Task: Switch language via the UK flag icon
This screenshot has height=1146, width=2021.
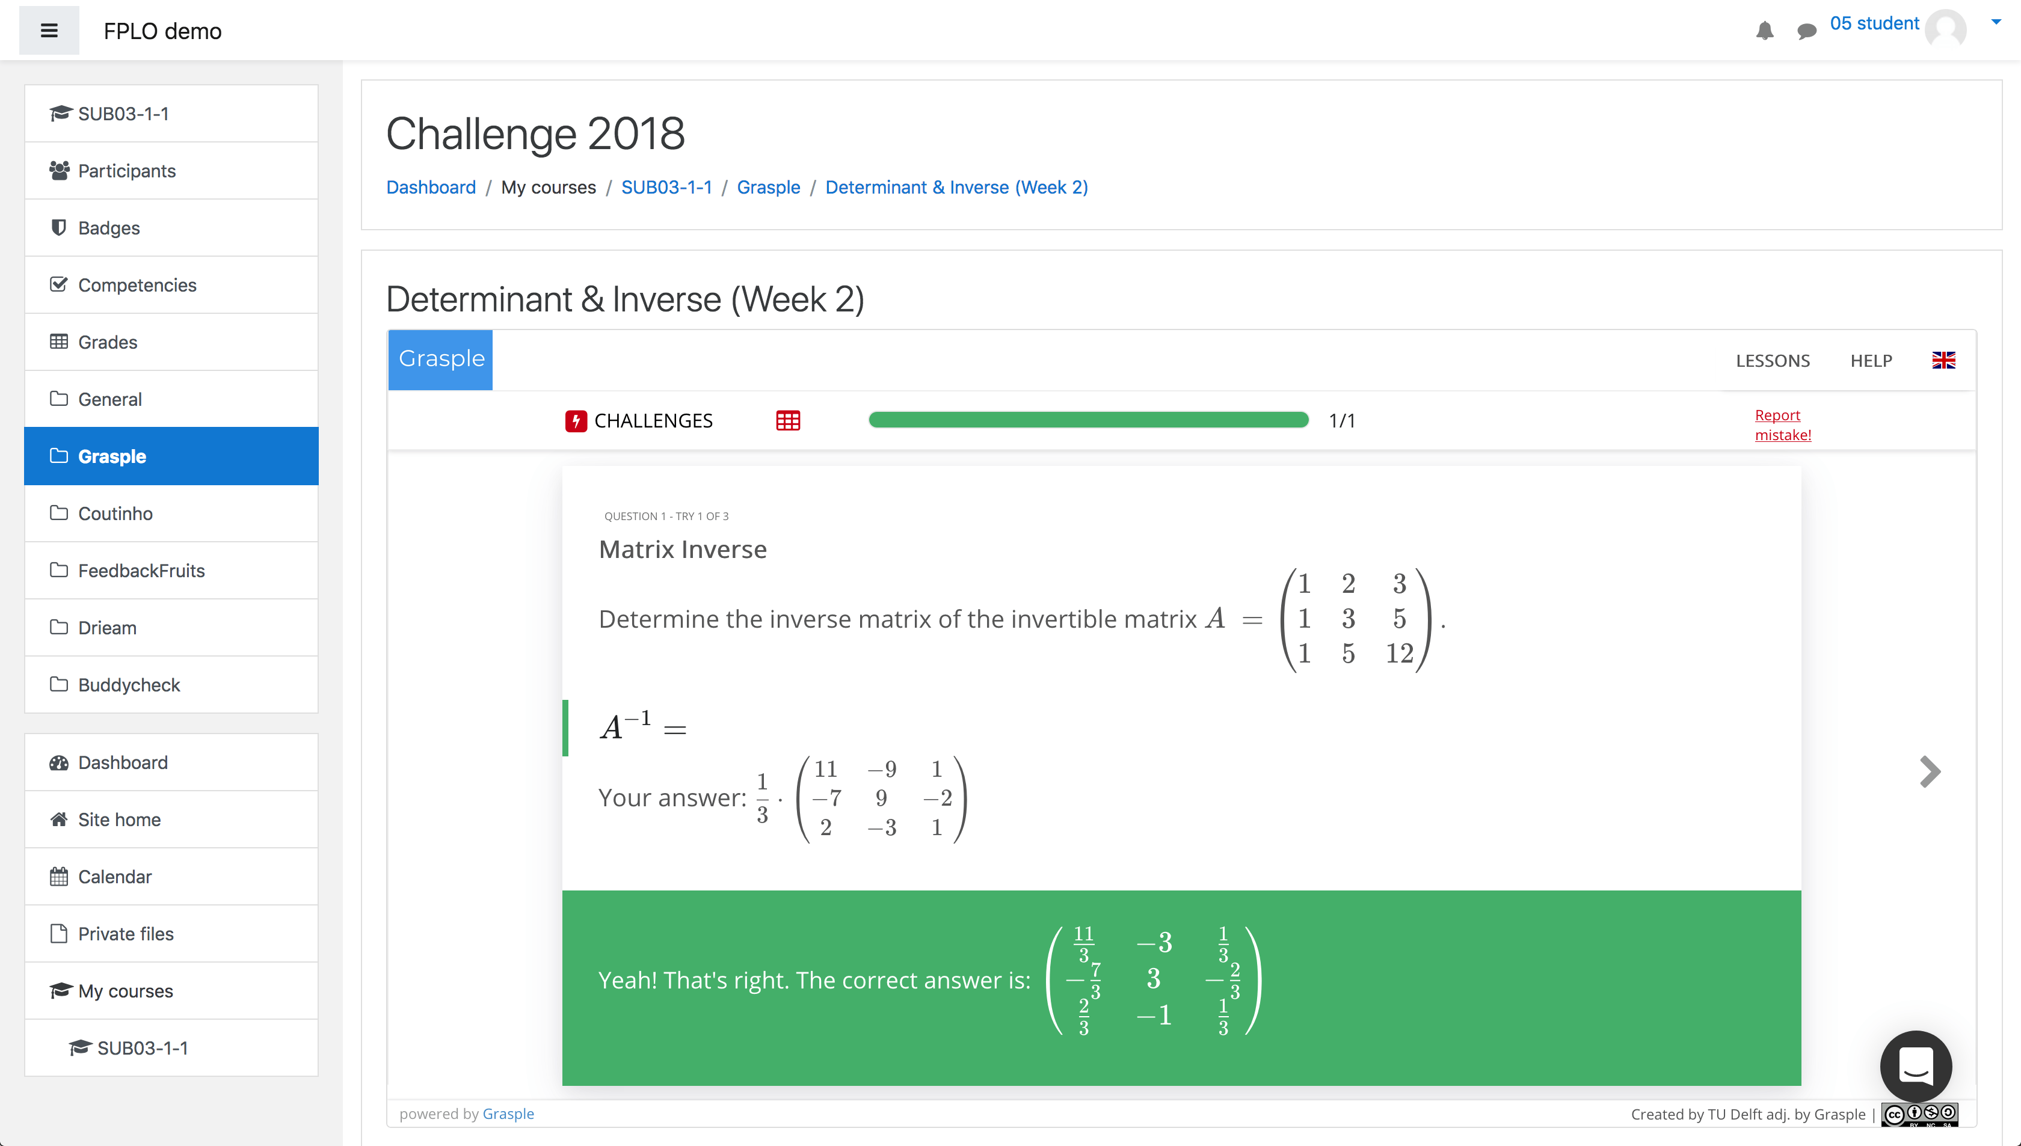Action: [1943, 361]
